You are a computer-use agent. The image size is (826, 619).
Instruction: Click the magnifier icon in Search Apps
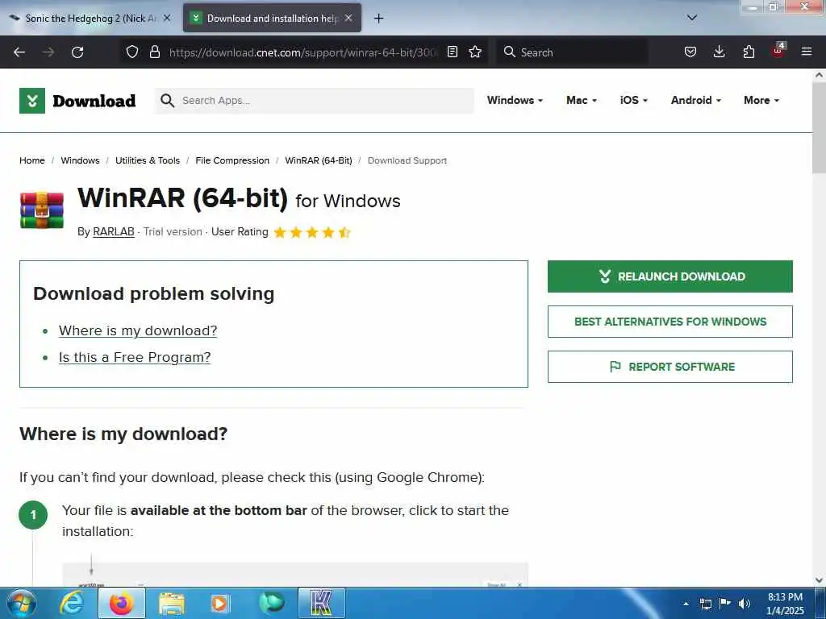(167, 101)
